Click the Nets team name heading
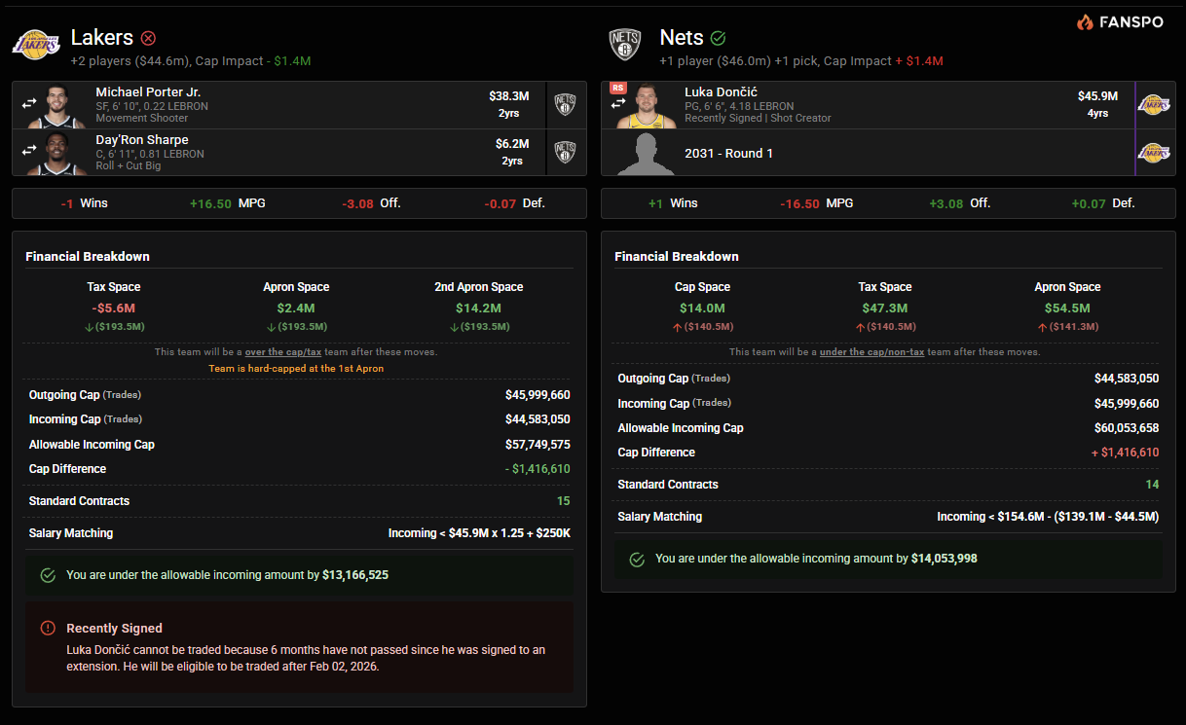 click(682, 37)
